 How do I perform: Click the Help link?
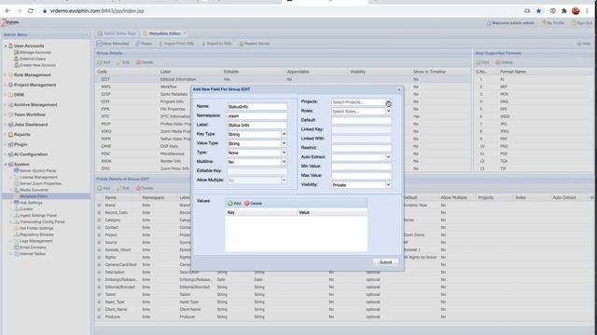(x=583, y=44)
